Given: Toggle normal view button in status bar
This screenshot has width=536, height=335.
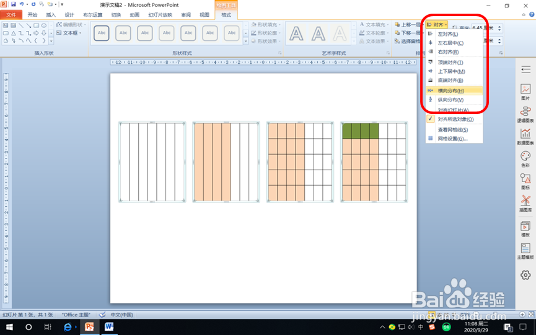Looking at the screenshot, I should [432, 315].
